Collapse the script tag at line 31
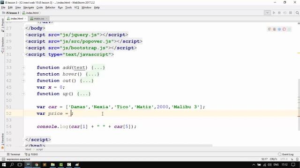 (23, 54)
